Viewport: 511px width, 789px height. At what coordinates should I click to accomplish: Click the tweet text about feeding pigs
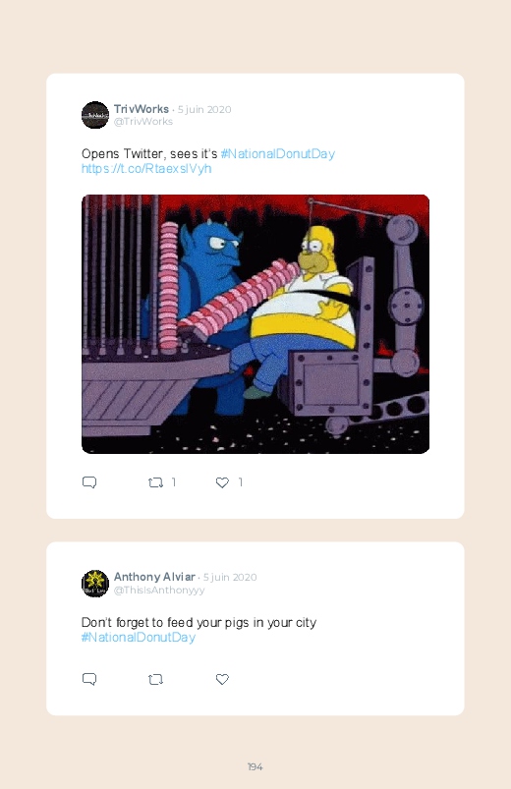click(x=199, y=622)
